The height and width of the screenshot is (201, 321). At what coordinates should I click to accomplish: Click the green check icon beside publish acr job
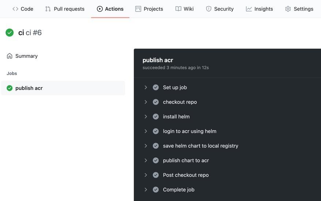pyautogui.click(x=10, y=88)
